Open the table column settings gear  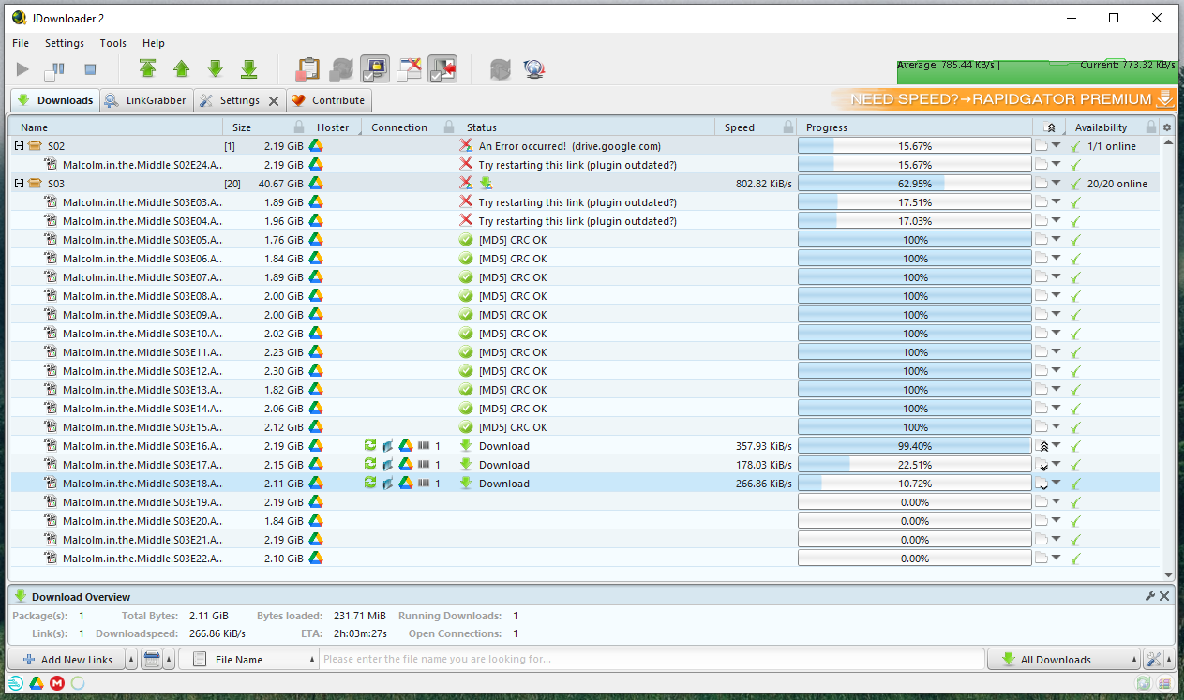1167,127
